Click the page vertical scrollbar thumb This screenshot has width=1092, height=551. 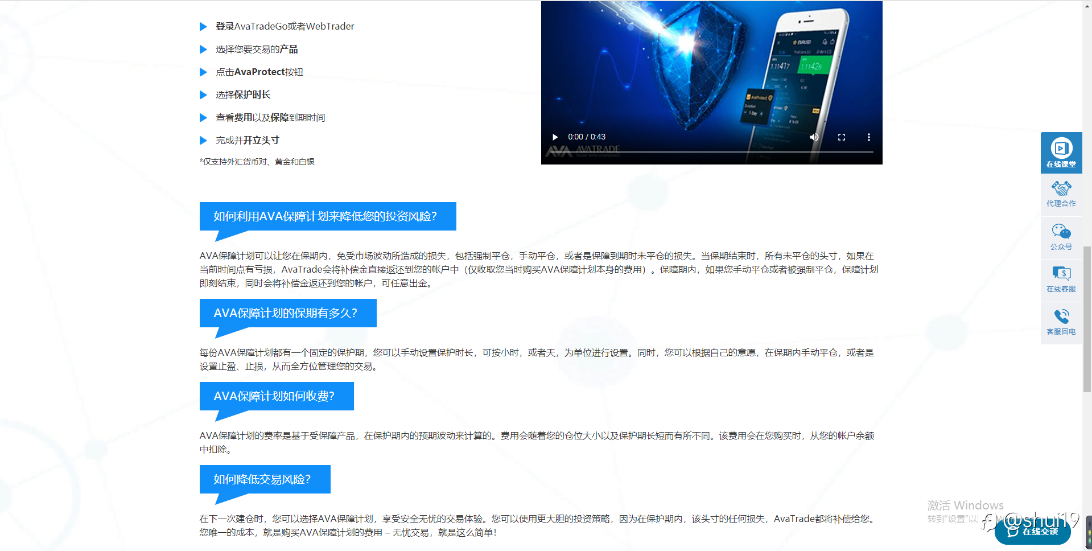pos(1087,319)
